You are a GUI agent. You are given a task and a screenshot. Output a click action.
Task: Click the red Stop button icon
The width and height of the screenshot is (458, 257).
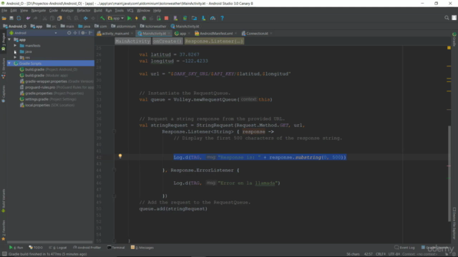pyautogui.click(x=166, y=18)
